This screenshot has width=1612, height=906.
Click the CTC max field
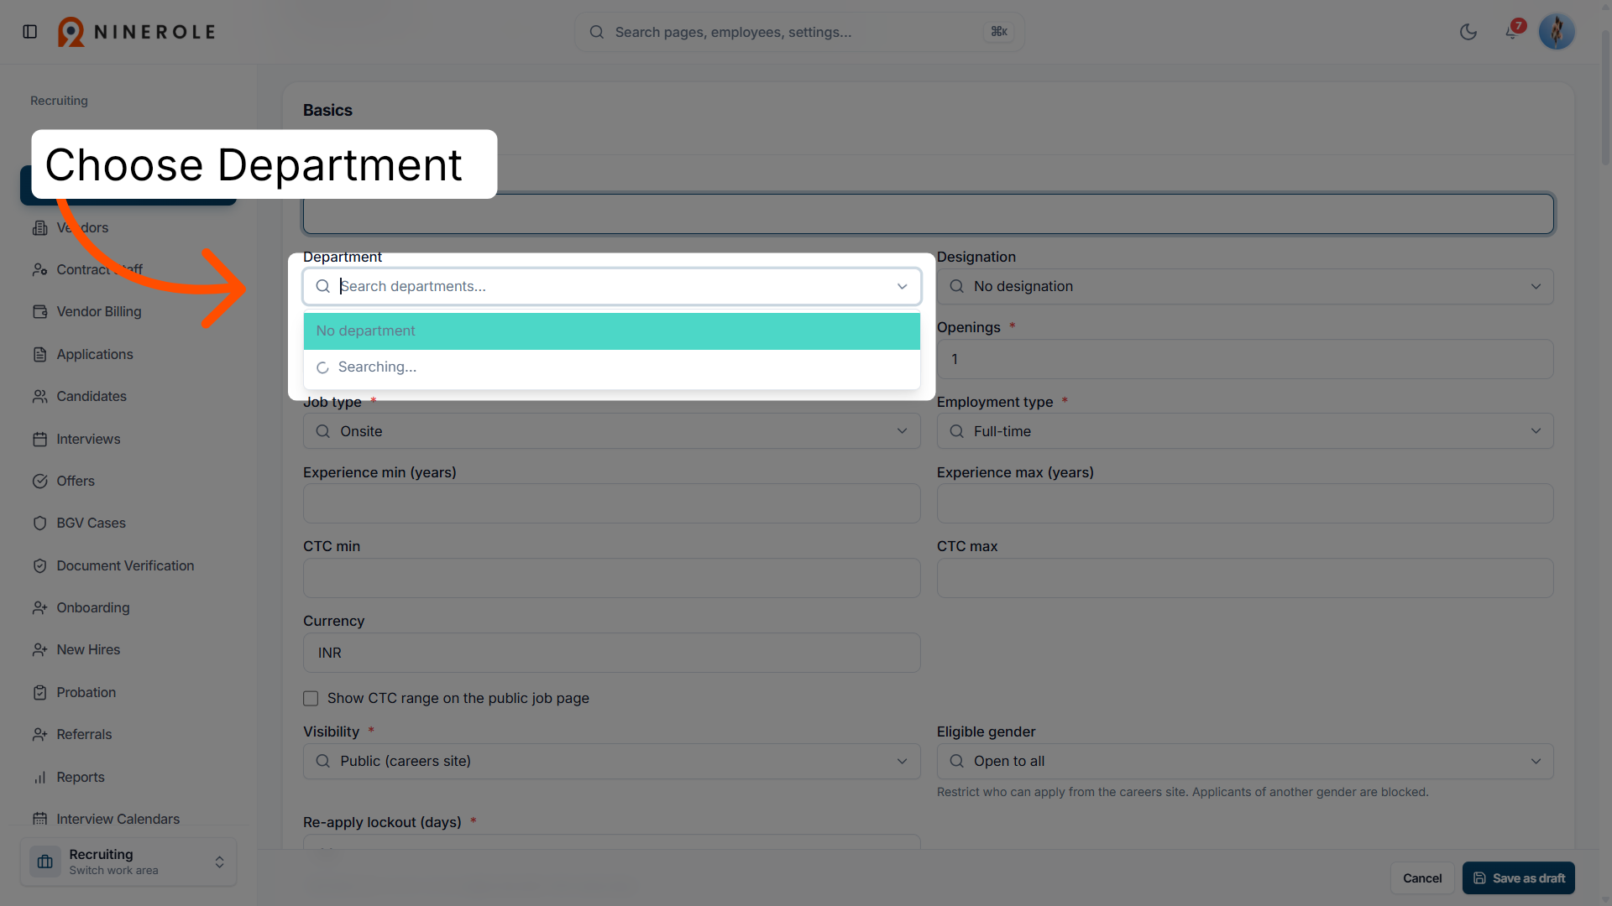point(1245,578)
